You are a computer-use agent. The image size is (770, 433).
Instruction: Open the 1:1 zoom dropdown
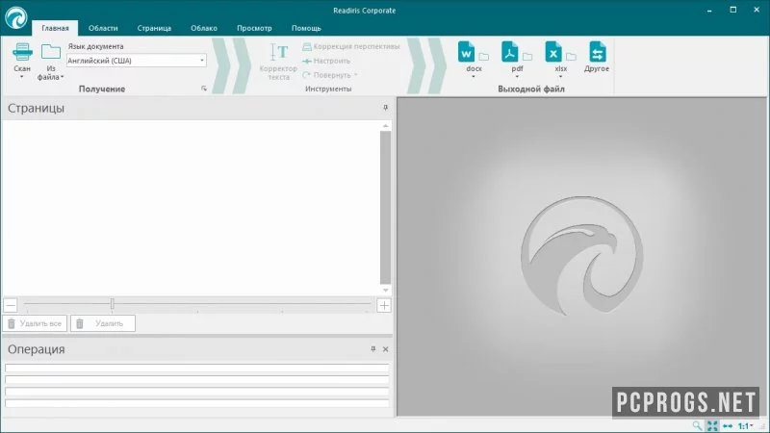[745, 426]
